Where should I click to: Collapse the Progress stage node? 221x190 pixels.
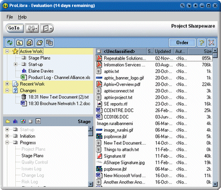(x=7, y=142)
